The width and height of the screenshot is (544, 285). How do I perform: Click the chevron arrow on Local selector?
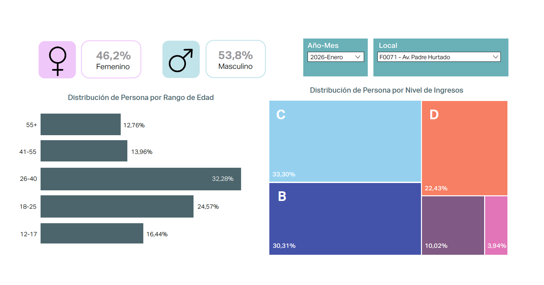(x=495, y=57)
